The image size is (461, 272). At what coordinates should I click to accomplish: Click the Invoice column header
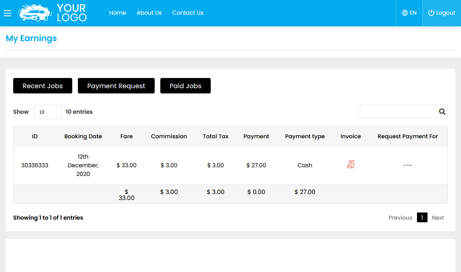point(351,136)
